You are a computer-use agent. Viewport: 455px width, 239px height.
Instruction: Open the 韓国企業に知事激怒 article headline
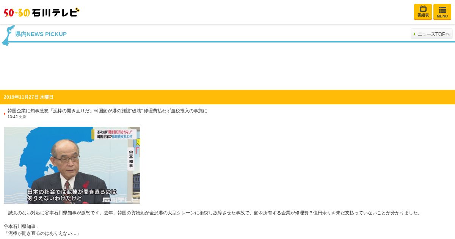107,111
